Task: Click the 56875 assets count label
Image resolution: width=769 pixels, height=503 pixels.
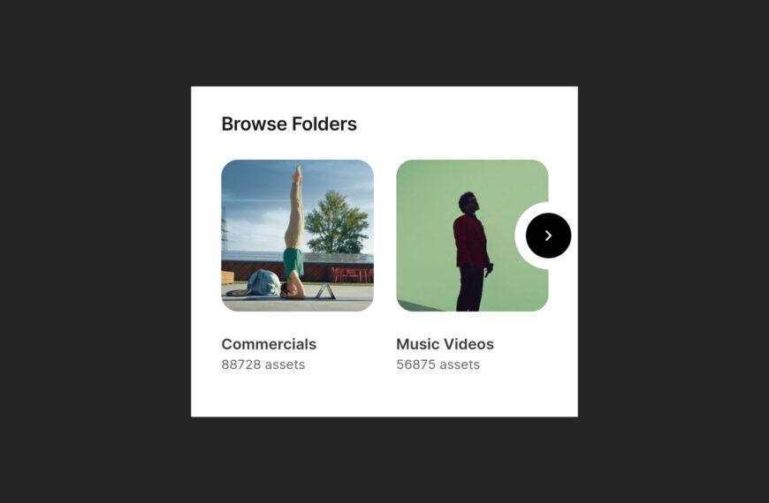Action: click(x=438, y=364)
